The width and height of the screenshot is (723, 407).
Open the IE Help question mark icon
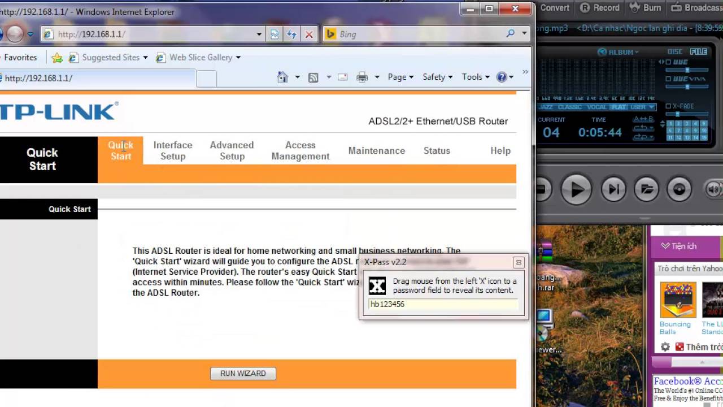502,77
